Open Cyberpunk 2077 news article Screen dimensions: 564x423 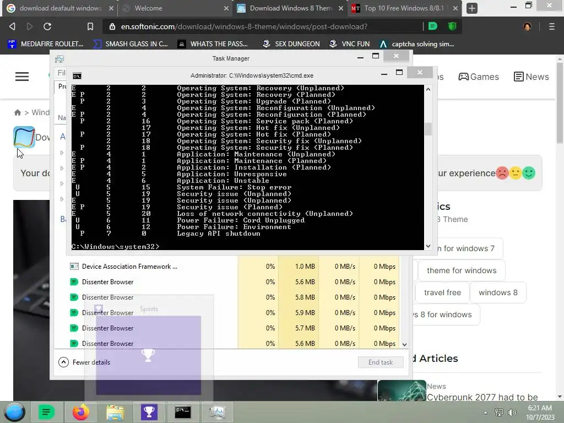(x=482, y=397)
